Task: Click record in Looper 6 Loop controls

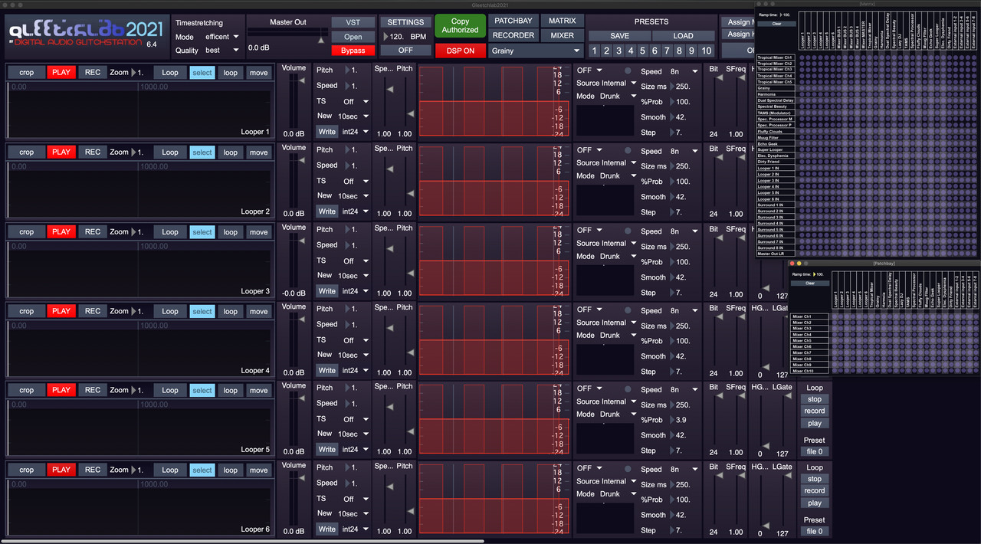Action: pos(815,491)
